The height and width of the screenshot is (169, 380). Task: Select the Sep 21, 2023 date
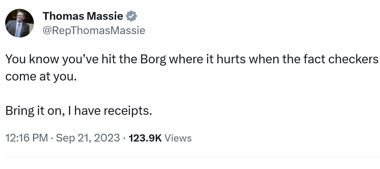click(88, 138)
